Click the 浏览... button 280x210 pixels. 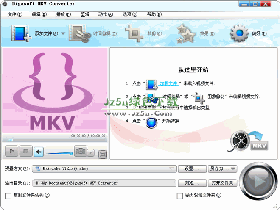pyautogui.click(x=192, y=183)
